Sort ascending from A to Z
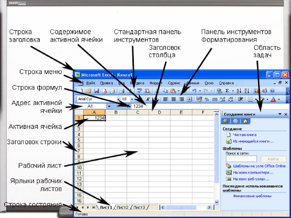The width and height of the screenshot is (291, 218). point(239,91)
